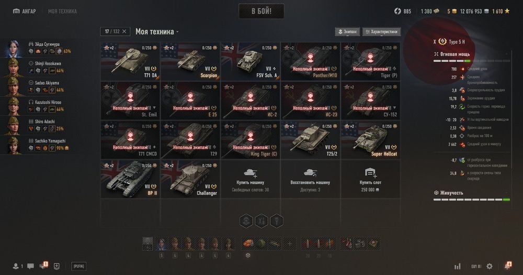The height and width of the screenshot is (275, 523).
Task: Click the wrench directive slot hexagon
Action: click(x=261, y=221)
